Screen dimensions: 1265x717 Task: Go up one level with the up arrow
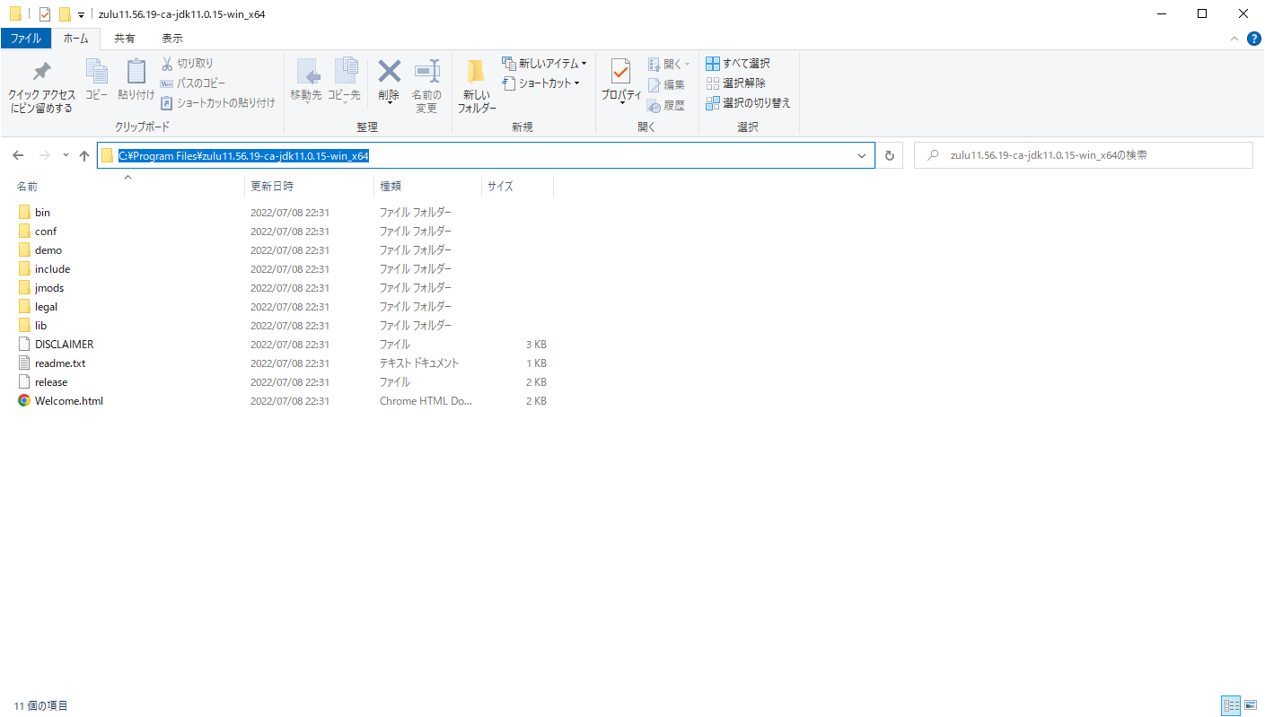[84, 155]
